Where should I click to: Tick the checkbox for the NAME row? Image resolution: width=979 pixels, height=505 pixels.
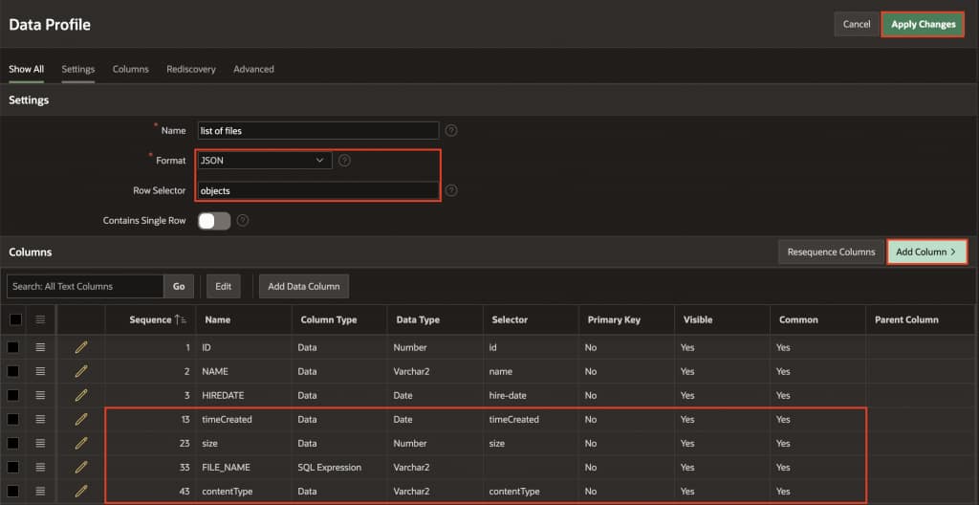coord(14,371)
